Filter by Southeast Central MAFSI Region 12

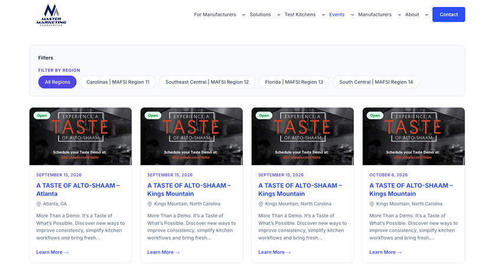tap(207, 82)
